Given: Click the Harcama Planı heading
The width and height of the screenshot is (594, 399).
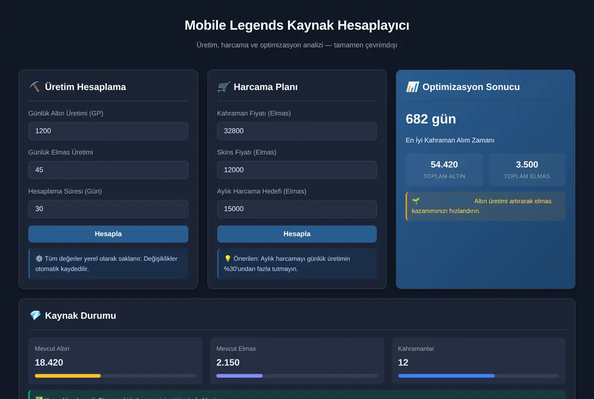Looking at the screenshot, I should point(265,87).
